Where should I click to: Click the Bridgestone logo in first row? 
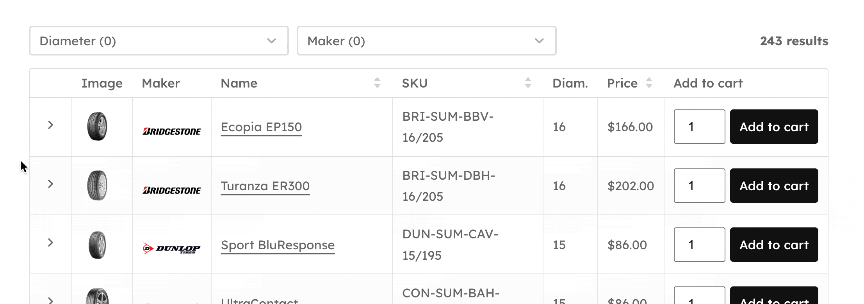[172, 131]
